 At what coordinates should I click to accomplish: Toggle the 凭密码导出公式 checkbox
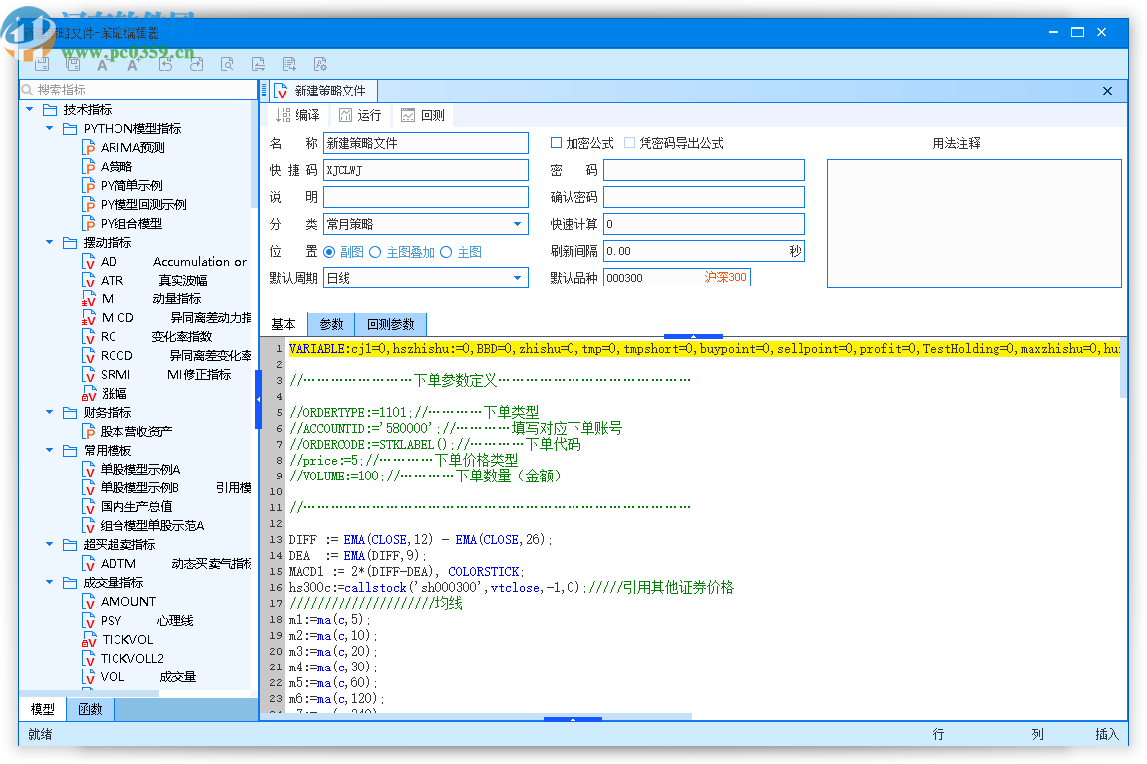(x=630, y=143)
